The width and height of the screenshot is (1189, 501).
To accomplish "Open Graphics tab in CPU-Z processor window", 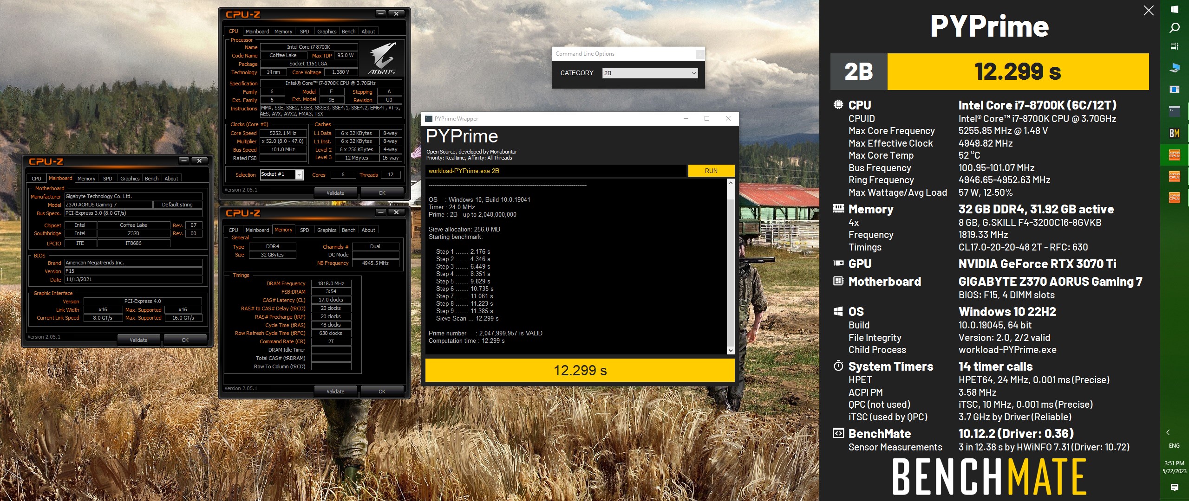I will pos(327,32).
